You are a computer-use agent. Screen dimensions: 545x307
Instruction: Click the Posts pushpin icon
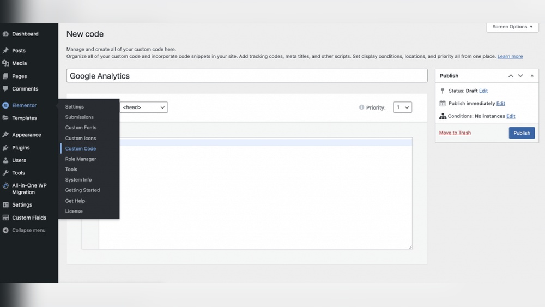point(5,50)
